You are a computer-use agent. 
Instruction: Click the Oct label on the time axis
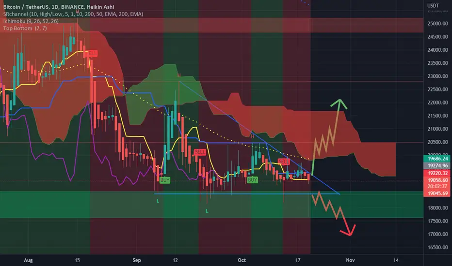point(242,260)
